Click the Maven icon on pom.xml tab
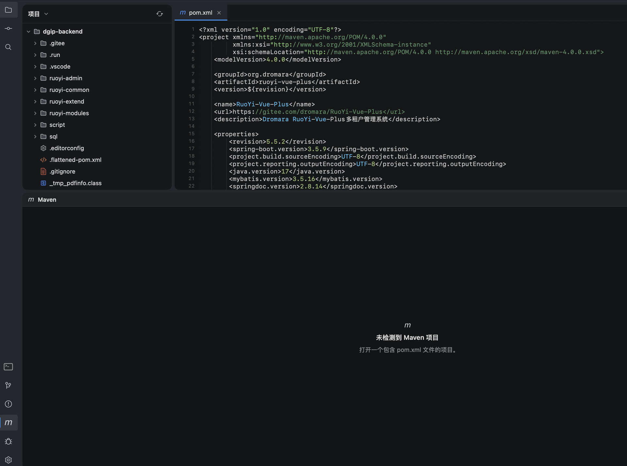The image size is (627, 466). coord(183,13)
